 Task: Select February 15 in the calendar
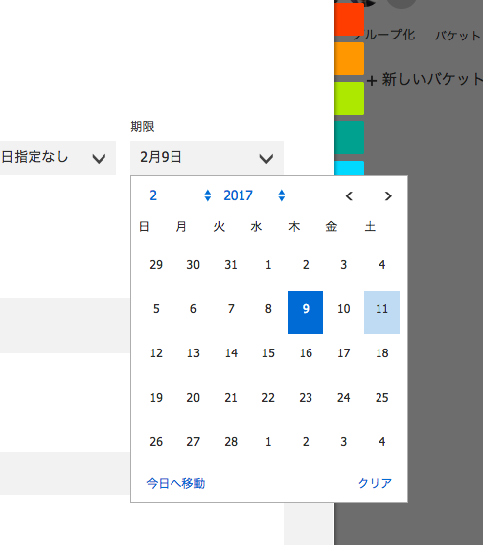click(x=268, y=353)
